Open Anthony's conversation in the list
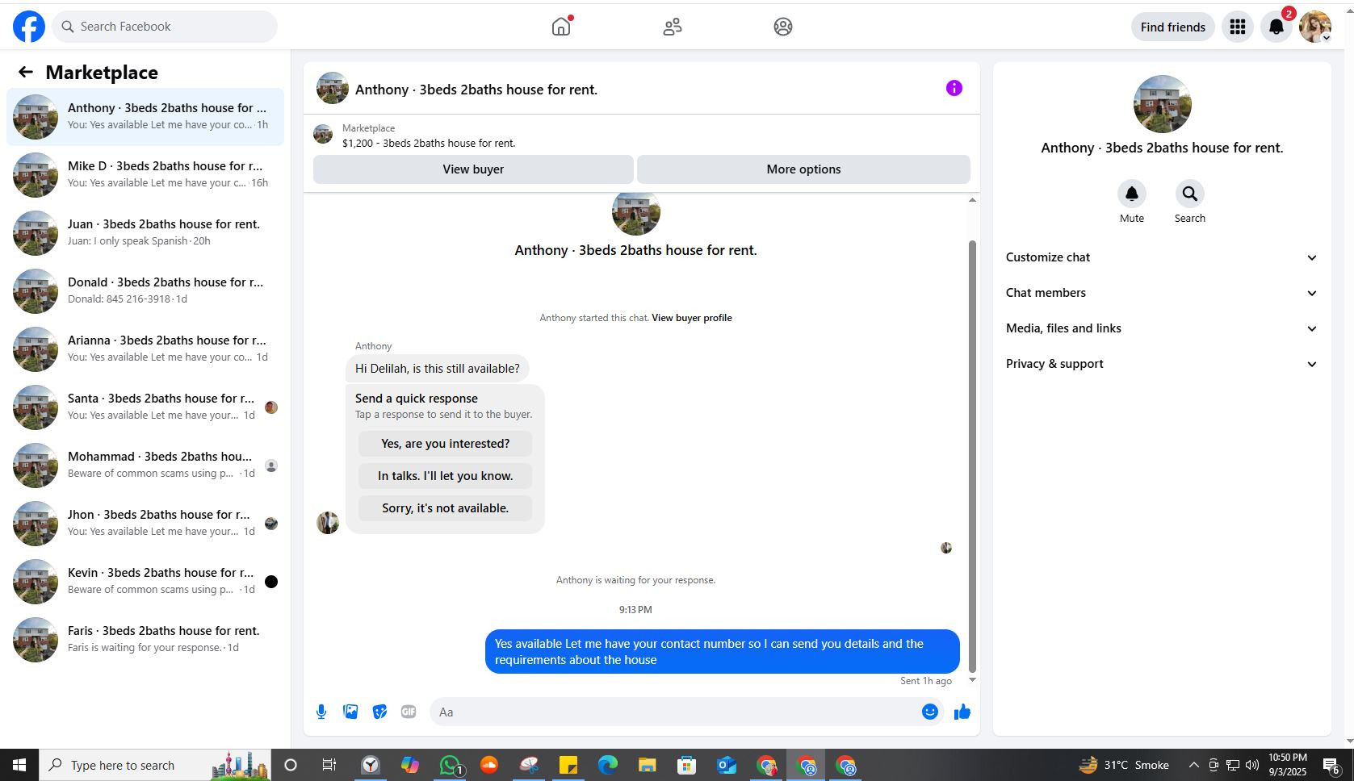Viewport: 1354px width, 781px height. pyautogui.click(x=145, y=117)
